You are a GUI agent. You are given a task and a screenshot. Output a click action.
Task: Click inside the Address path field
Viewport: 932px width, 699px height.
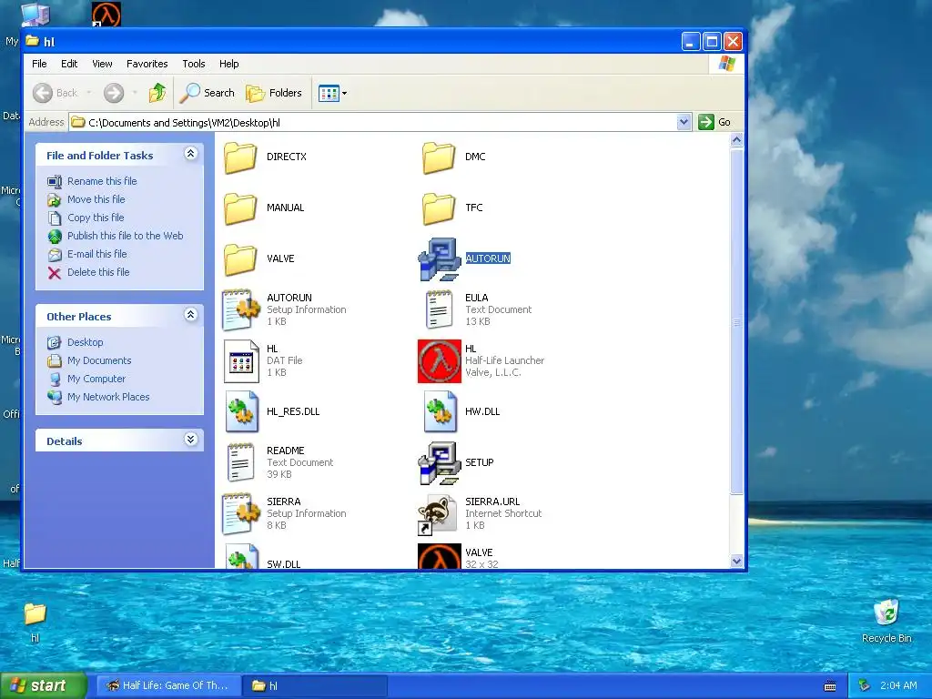[x=380, y=123]
